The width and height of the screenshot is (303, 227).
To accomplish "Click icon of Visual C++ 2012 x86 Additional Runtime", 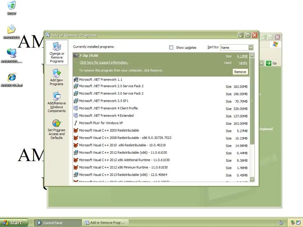I will [x=76, y=160].
